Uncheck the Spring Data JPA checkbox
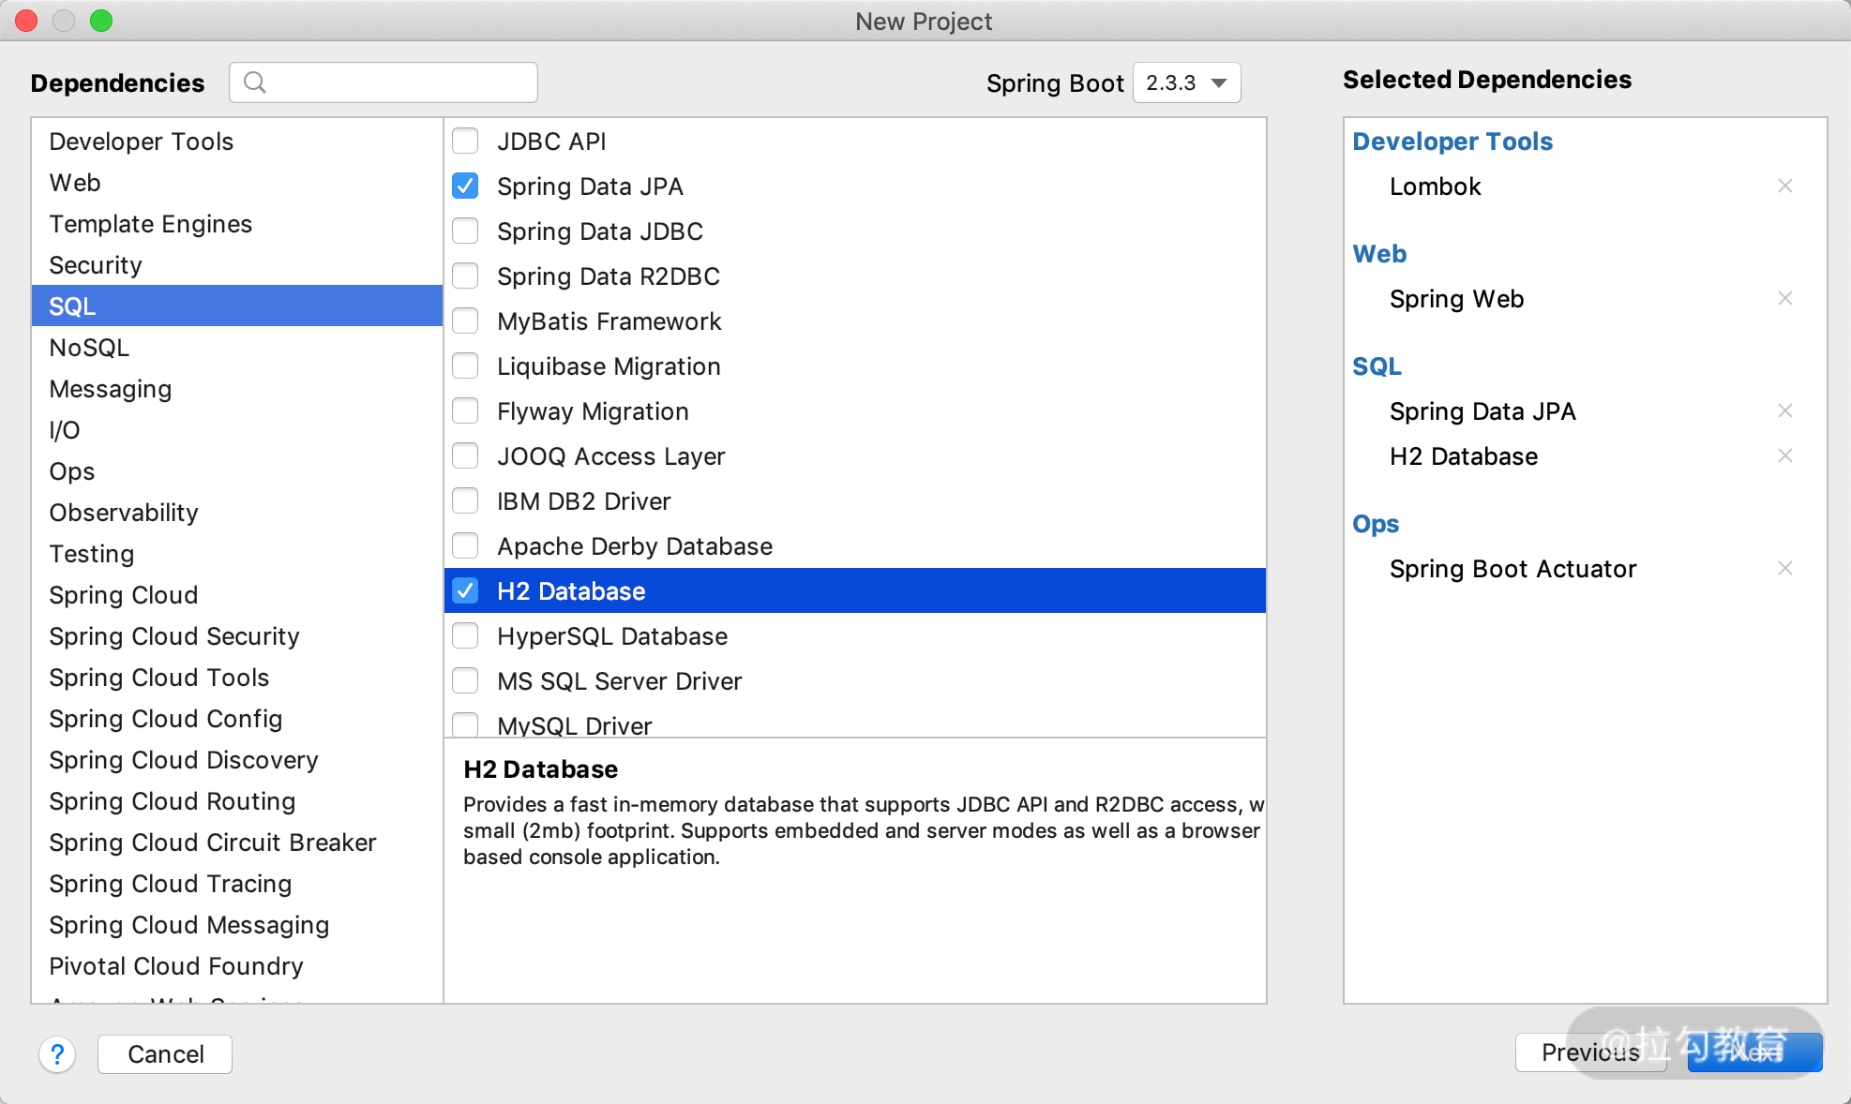This screenshot has width=1851, height=1104. pyautogui.click(x=465, y=186)
